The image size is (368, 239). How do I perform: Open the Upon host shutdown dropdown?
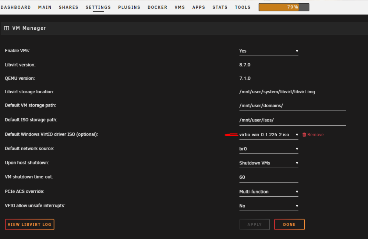269,163
